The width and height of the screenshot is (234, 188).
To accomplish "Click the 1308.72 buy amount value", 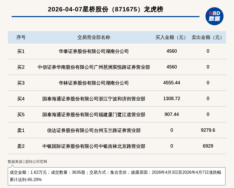I will click(172, 99).
